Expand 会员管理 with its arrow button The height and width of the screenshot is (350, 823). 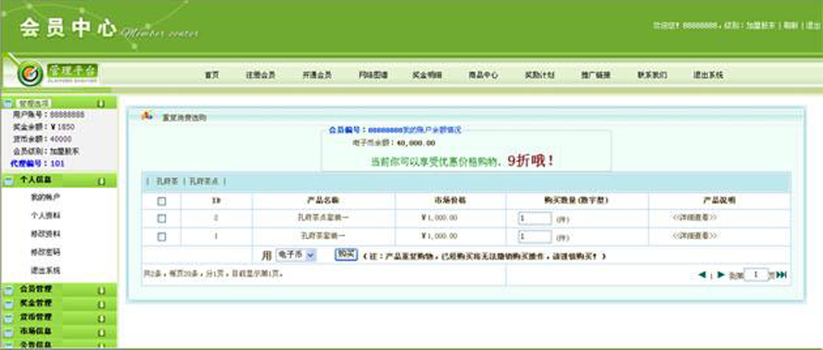click(101, 290)
